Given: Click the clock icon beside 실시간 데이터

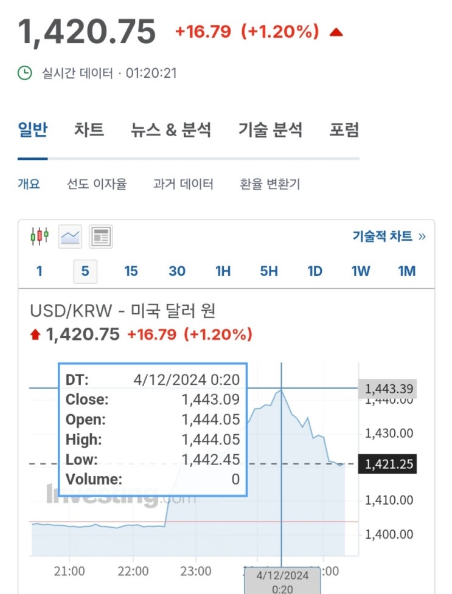Looking at the screenshot, I should [x=25, y=74].
